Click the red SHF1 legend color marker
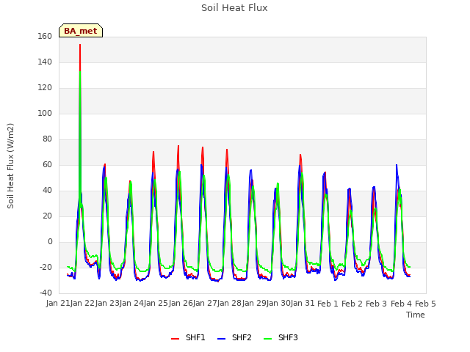Screen dimensions: 470x352 click(x=175, y=339)
